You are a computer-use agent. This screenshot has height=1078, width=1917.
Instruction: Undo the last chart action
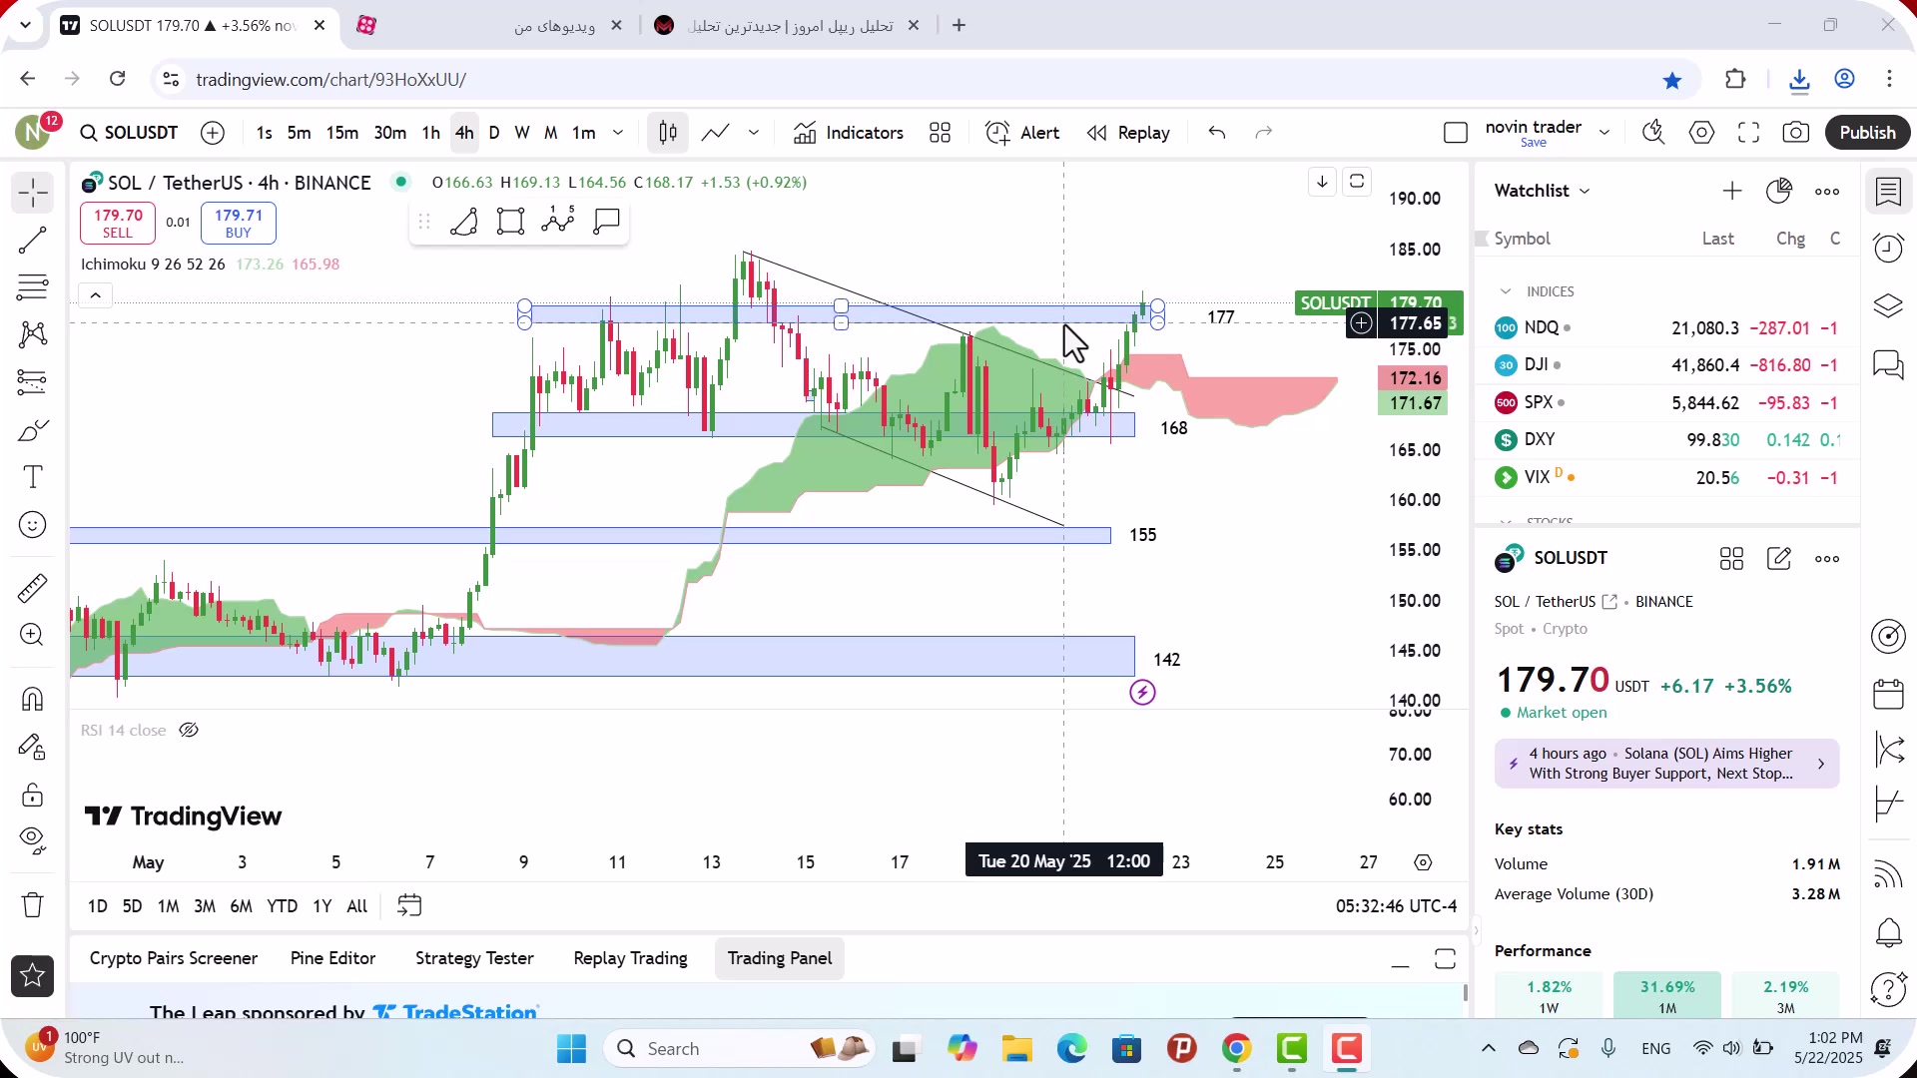coord(1217,133)
